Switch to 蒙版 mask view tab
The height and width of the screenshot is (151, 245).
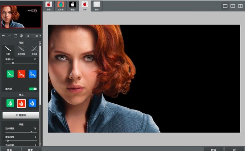[x=72, y=6]
